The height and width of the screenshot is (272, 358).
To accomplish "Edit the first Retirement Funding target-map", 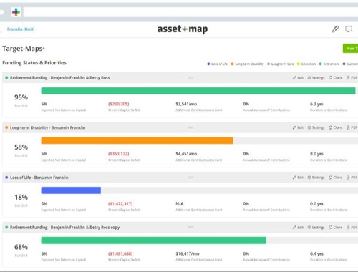I will coord(298,77).
